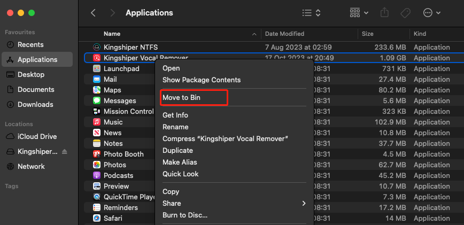Click the Tags sidebar heading
Screen dimensions: 464x225
tap(12, 187)
